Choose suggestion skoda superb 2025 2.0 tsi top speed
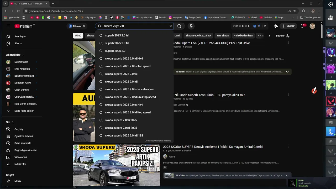Screen dimensions: 336x189 point(134,66)
